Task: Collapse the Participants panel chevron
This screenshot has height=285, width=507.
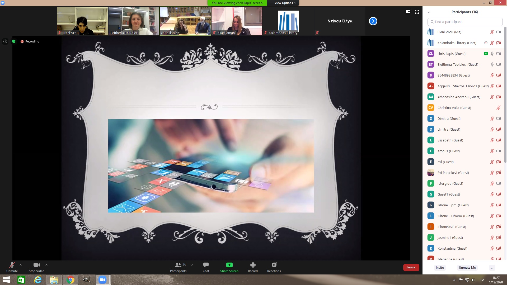Action: point(429,12)
